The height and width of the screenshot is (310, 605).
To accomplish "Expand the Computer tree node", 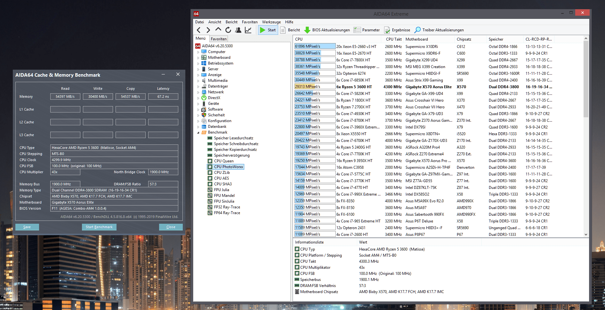I will point(198,52).
